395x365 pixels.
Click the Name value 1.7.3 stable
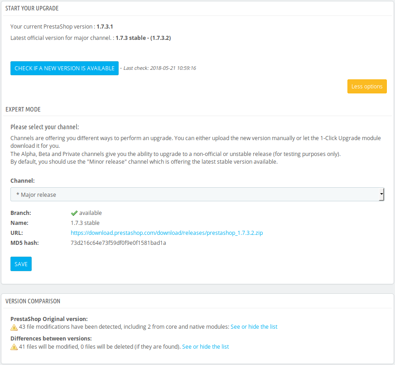coord(85,223)
